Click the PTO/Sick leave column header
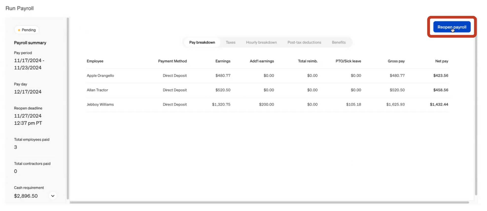 point(348,61)
